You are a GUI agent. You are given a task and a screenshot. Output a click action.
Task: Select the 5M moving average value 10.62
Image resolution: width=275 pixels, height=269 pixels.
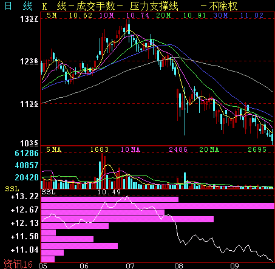[x=81, y=15]
